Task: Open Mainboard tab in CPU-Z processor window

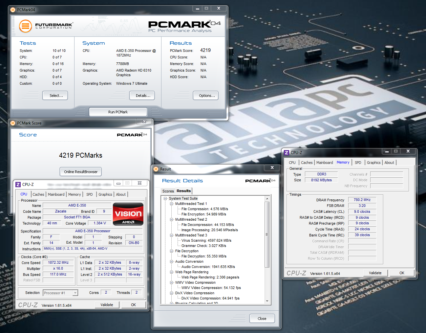Action: [56, 194]
